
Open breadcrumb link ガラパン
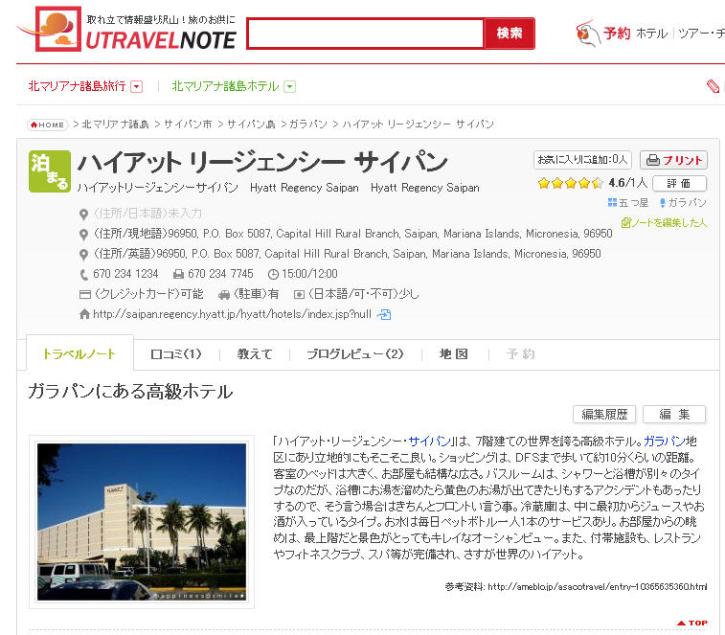pos(308,124)
